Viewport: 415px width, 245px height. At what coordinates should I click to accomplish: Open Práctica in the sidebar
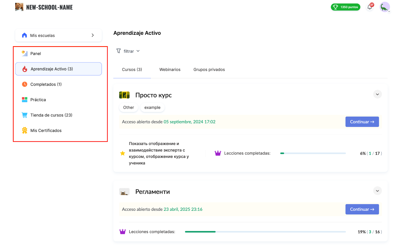point(38,100)
